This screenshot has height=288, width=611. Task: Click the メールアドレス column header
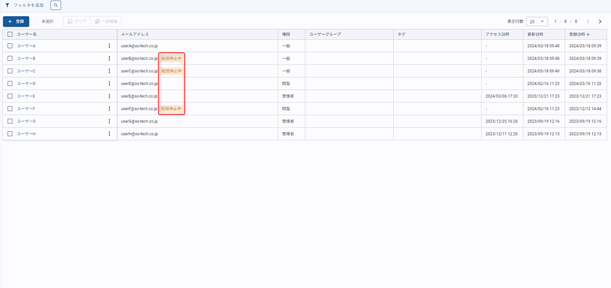click(135, 34)
